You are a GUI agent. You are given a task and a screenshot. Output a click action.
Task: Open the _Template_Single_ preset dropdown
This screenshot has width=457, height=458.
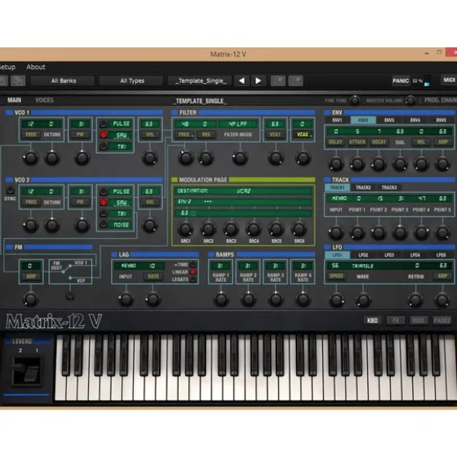201,81
